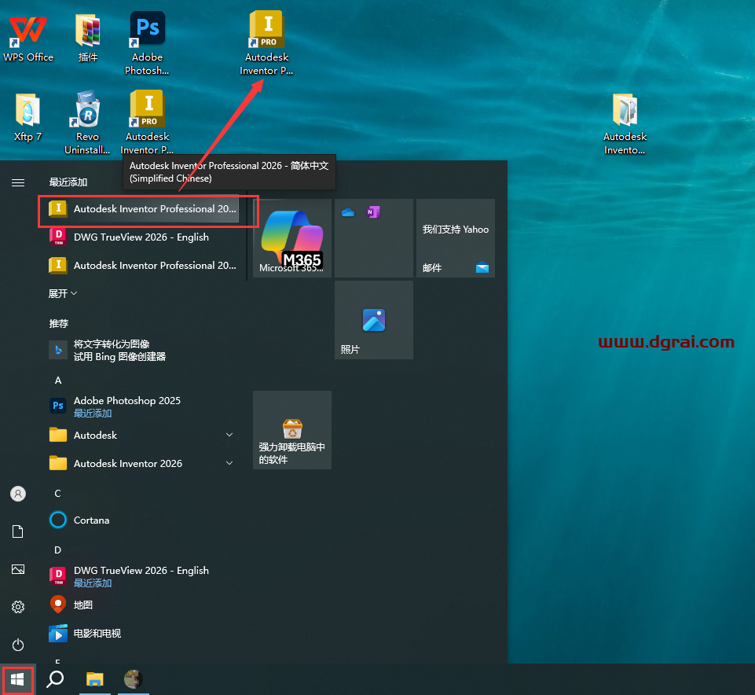Screen dimensions: 755x695
Task: Select the Autodesk Inventor shortcut beside Revo Uninstaller
Action: 148,123
